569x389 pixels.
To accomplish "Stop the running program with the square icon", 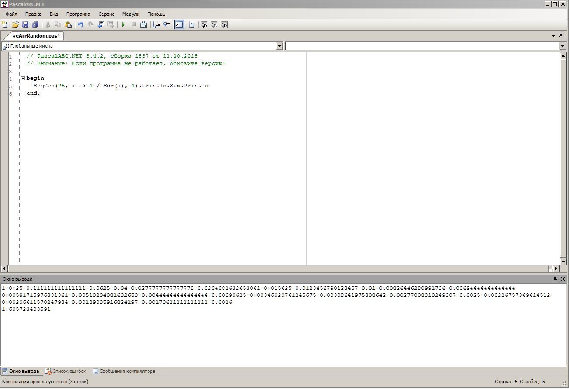I will (x=134, y=25).
